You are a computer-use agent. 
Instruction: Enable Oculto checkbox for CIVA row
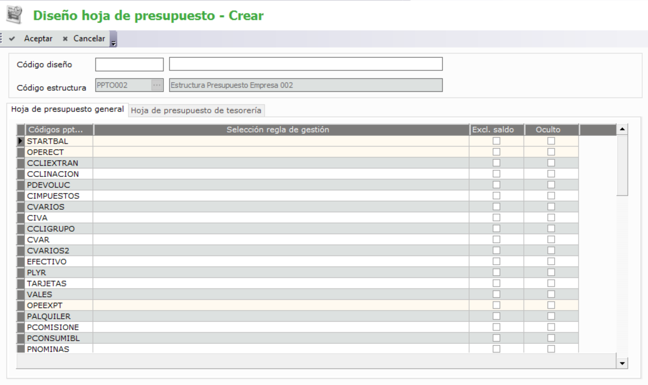(x=551, y=218)
